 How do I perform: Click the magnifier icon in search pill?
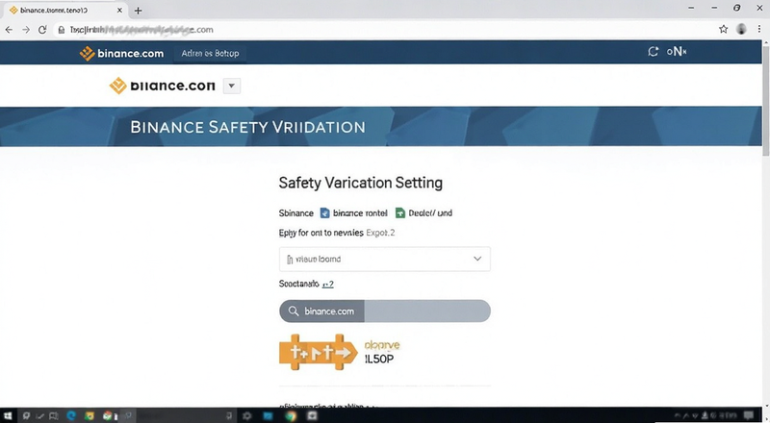pyautogui.click(x=294, y=311)
